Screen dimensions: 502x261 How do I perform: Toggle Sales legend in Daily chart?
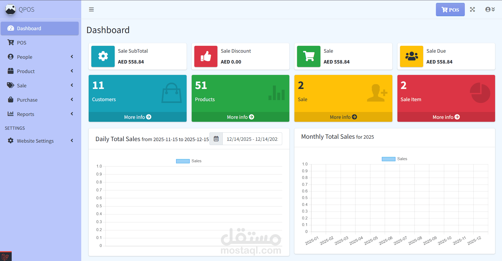click(189, 161)
